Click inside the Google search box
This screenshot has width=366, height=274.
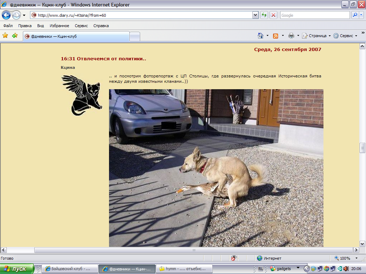(315, 15)
